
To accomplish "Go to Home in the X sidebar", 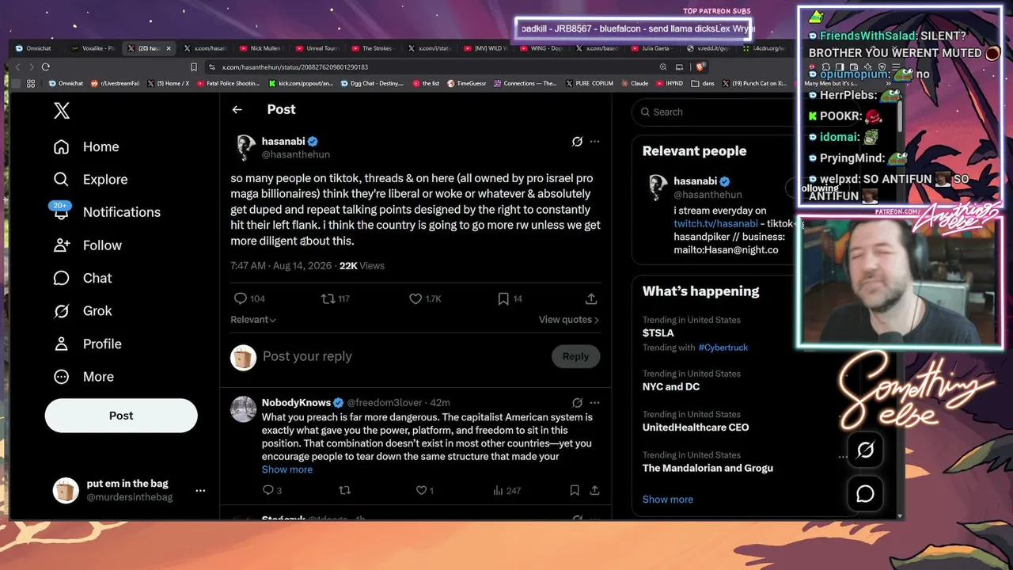I will point(86,146).
